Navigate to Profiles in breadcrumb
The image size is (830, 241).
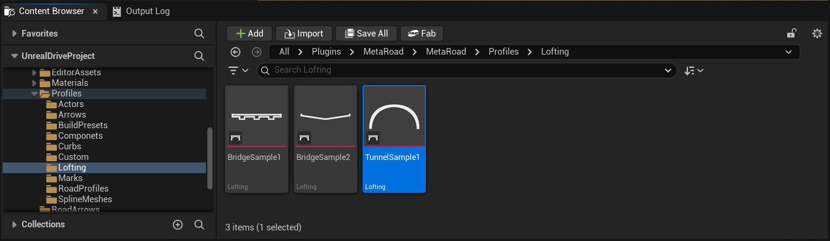504,52
